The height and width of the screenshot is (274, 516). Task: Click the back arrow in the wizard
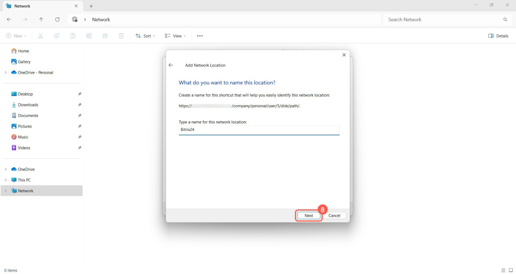(x=171, y=65)
